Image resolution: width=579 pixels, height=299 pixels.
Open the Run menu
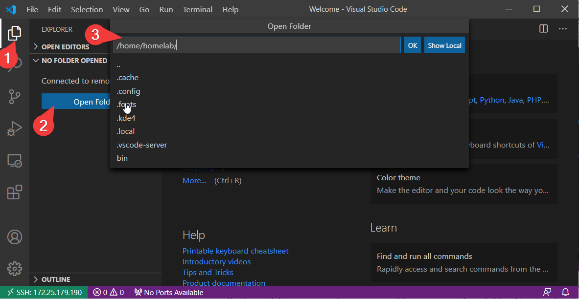click(166, 9)
